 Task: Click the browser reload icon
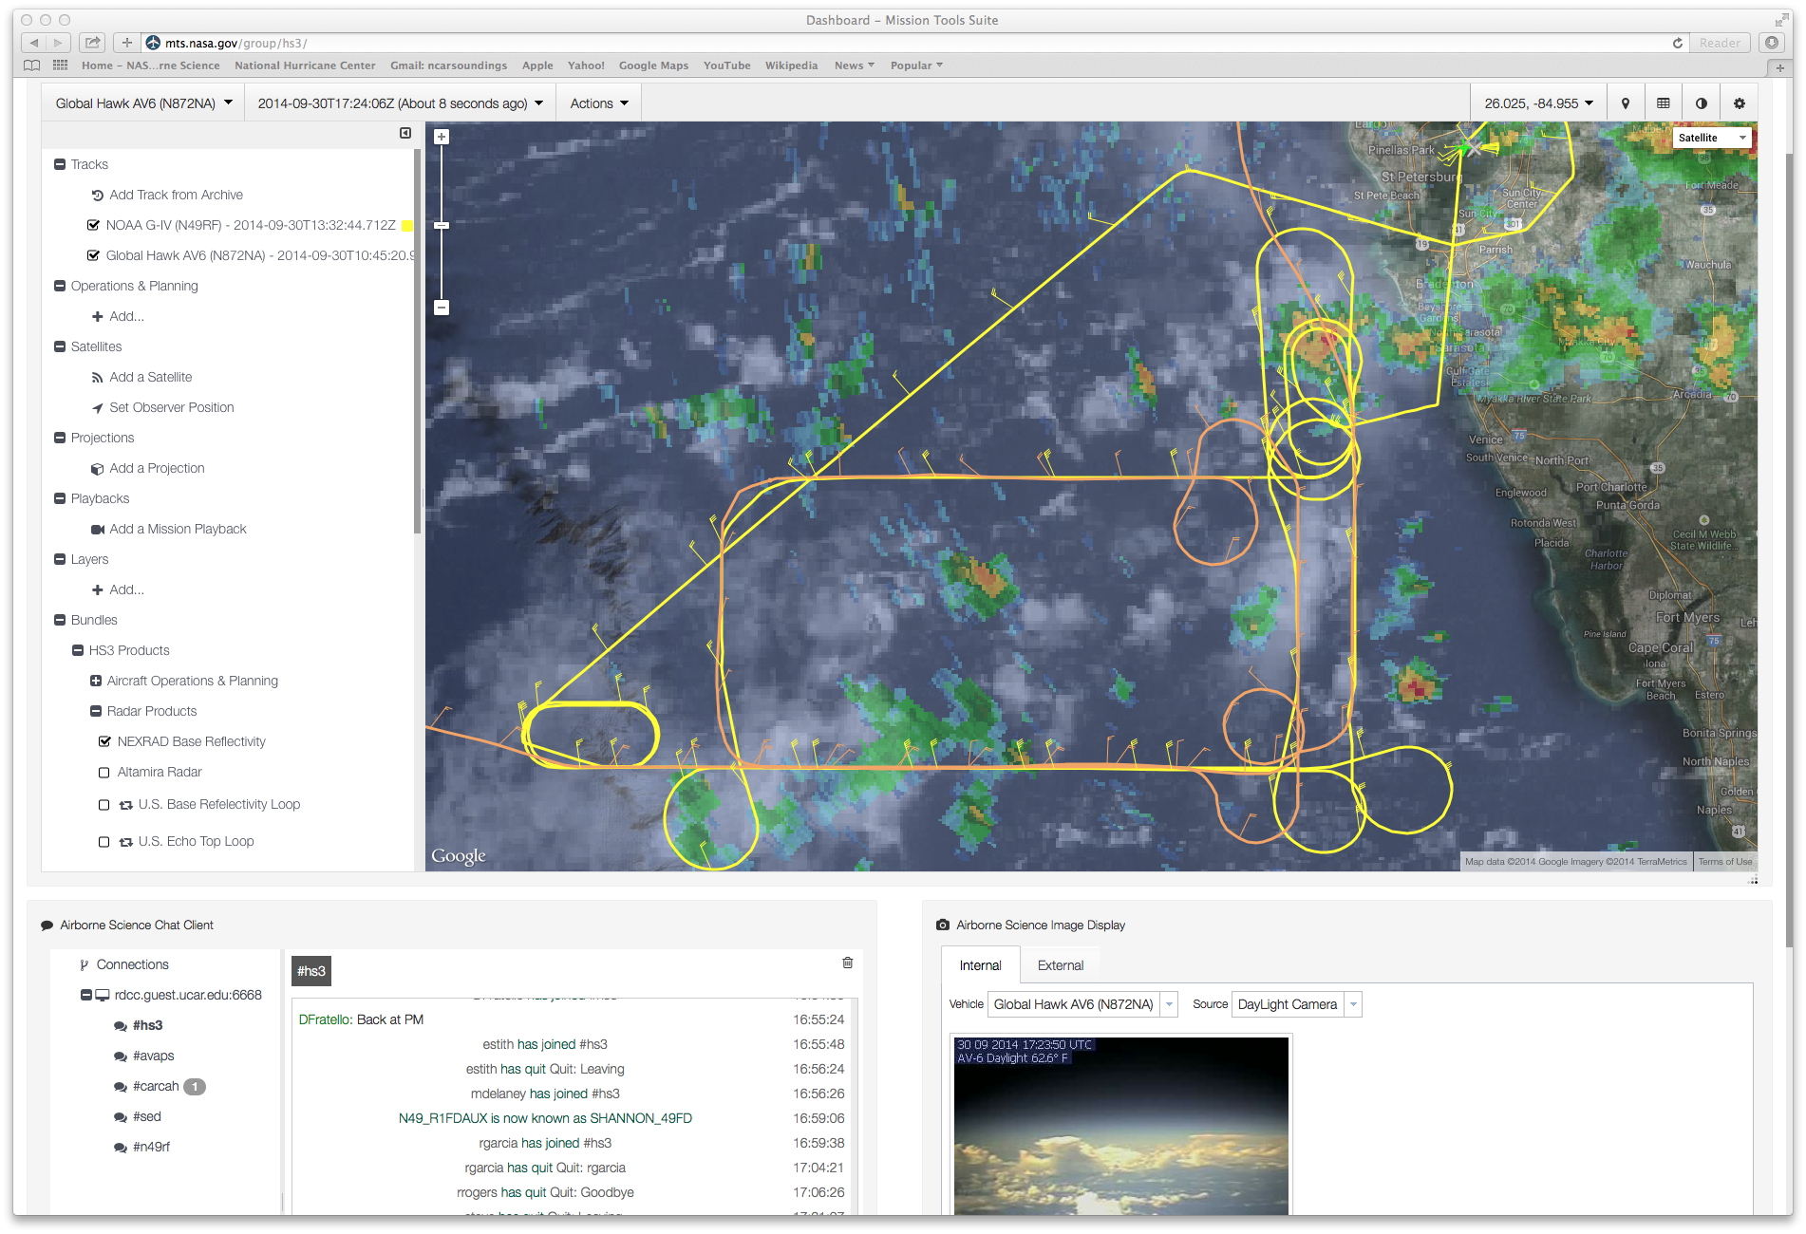click(x=1678, y=43)
